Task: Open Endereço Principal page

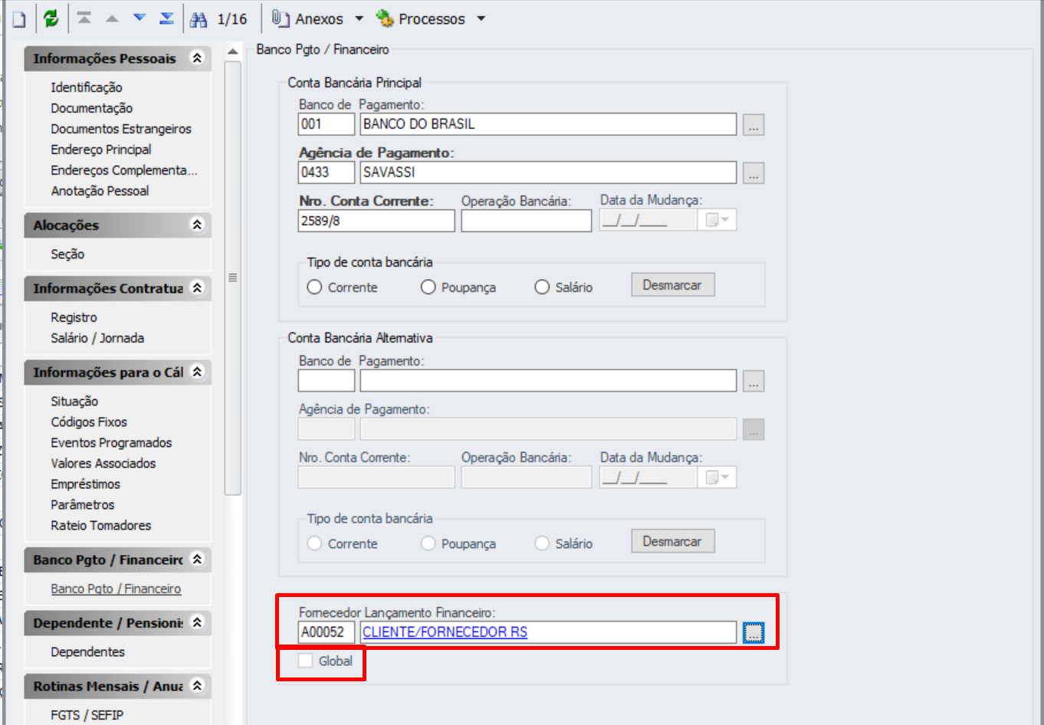Action: (x=101, y=149)
